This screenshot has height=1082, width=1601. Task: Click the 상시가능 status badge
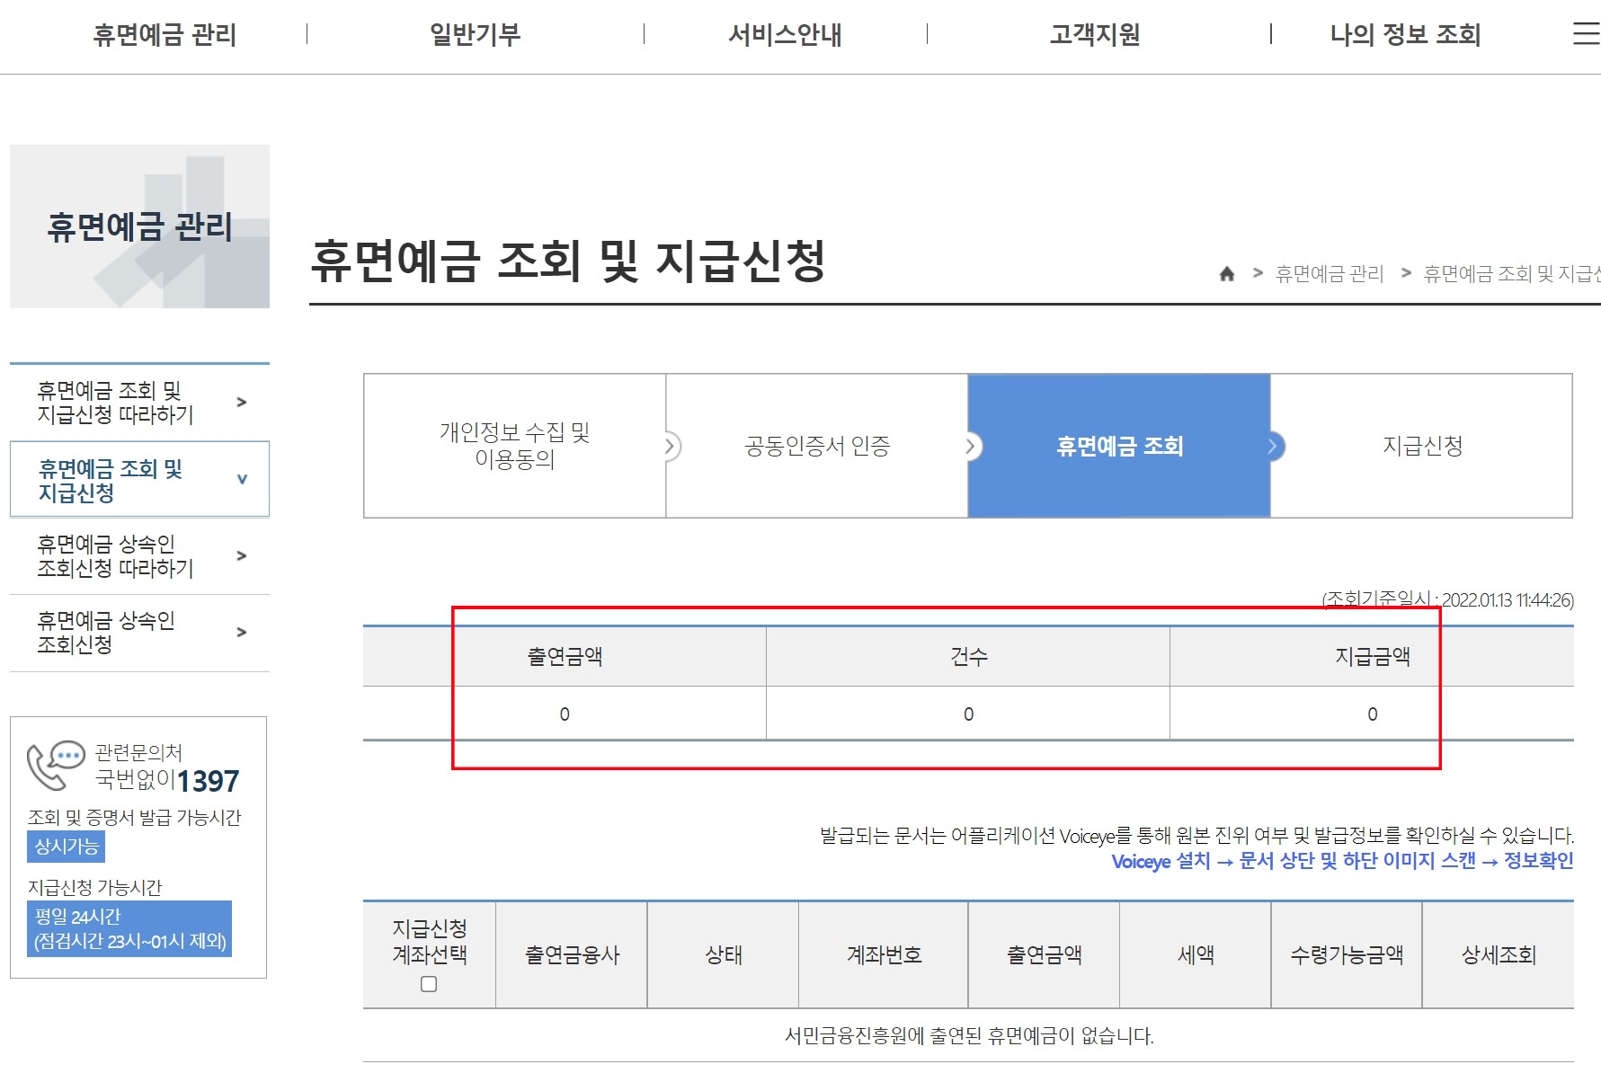(x=64, y=847)
